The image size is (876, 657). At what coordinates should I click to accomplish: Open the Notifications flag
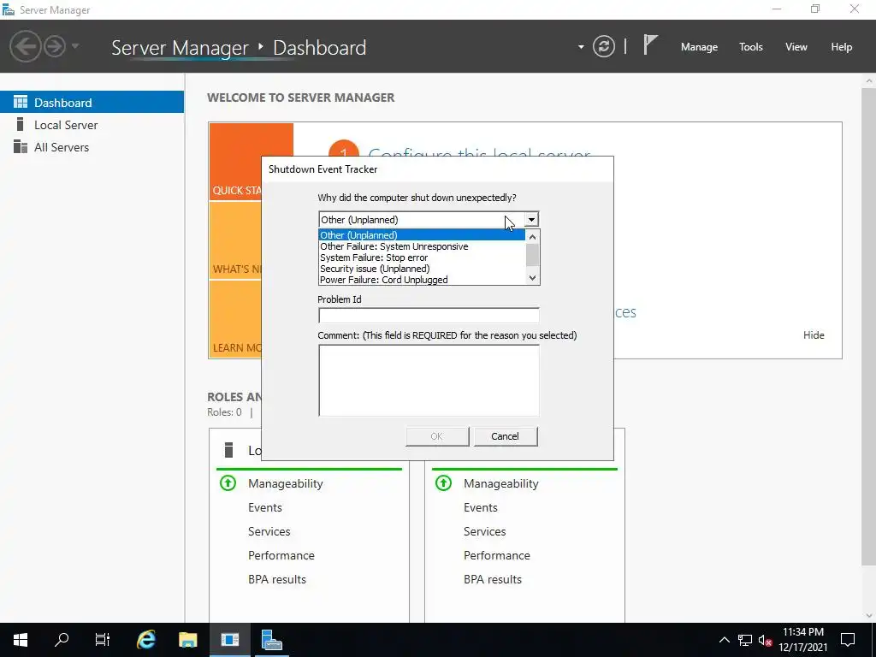650,45
